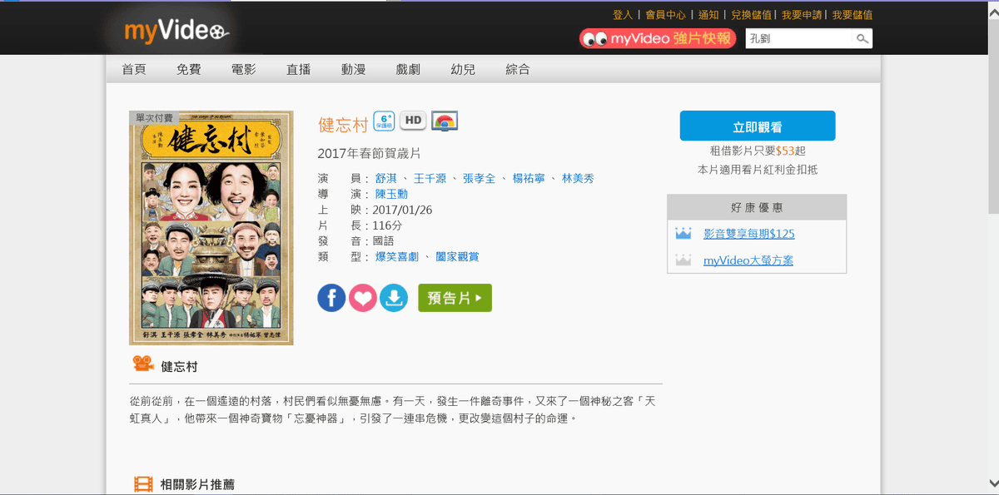Add movie to favorites with heart icon
999x495 pixels.
click(x=363, y=298)
